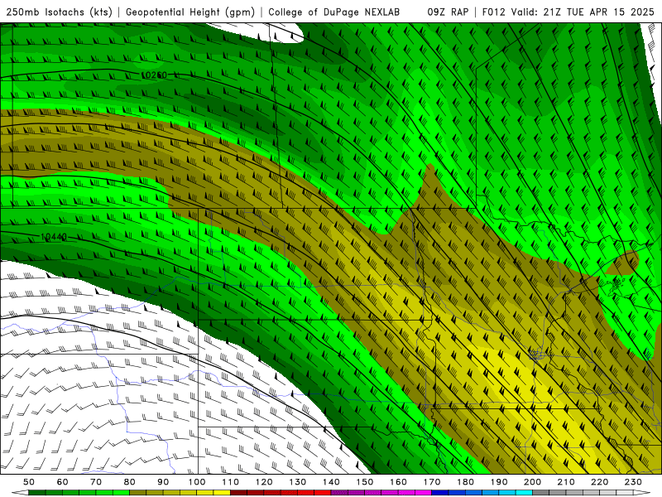662x497 pixels.
Task: Click the 210 label on the color scale
Action: click(x=566, y=482)
